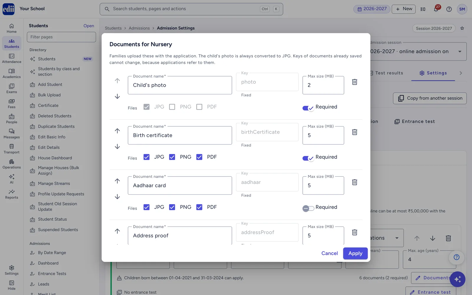Move Birth certificate document down
This screenshot has width=472, height=295.
(x=117, y=147)
